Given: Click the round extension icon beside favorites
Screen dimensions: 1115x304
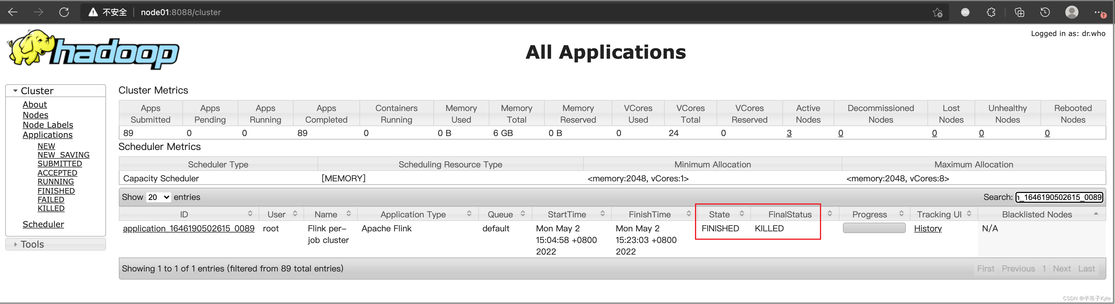Looking at the screenshot, I should pyautogui.click(x=965, y=12).
